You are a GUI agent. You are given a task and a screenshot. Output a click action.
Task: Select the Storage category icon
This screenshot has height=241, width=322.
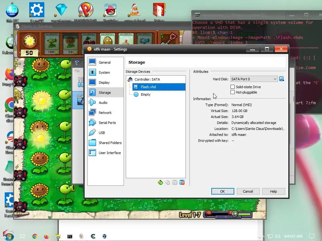pos(92,93)
